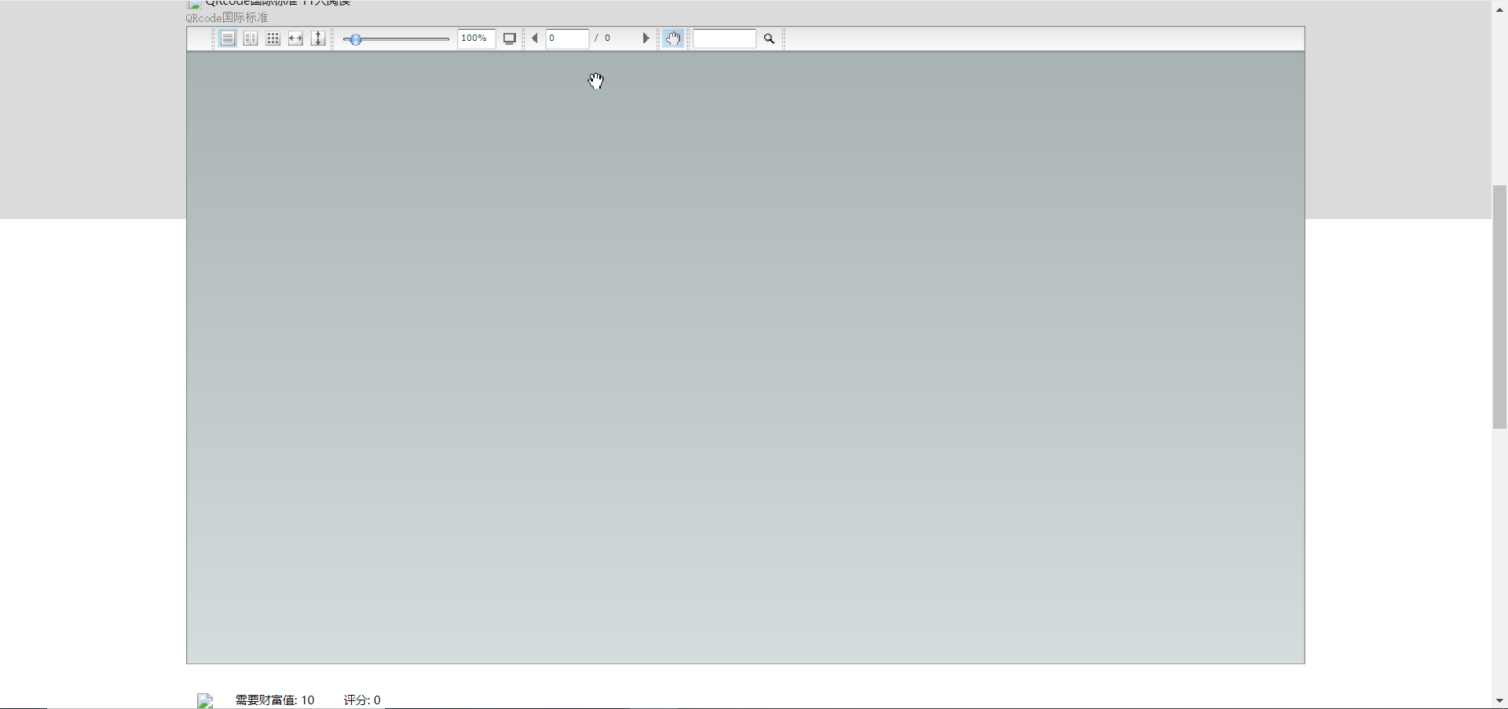
Task: Show thumbnail grid view
Action: pos(273,38)
